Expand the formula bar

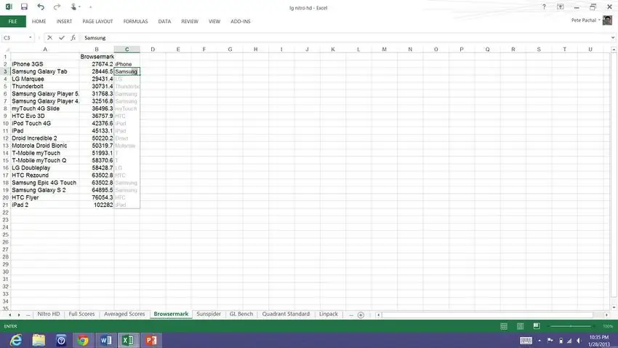pyautogui.click(x=613, y=38)
